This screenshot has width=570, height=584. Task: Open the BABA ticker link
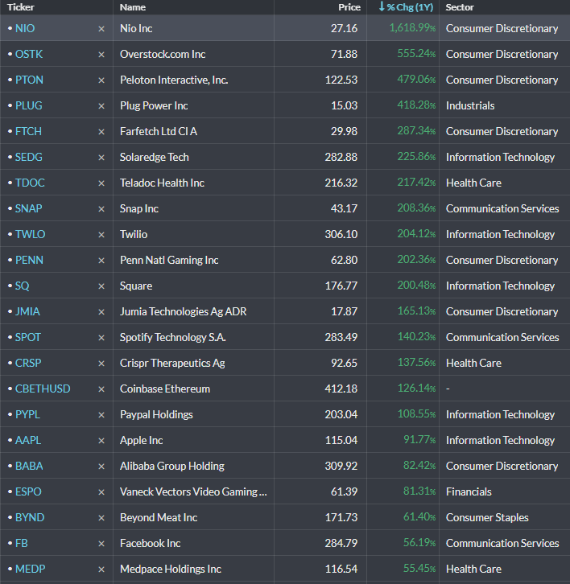[x=29, y=466]
